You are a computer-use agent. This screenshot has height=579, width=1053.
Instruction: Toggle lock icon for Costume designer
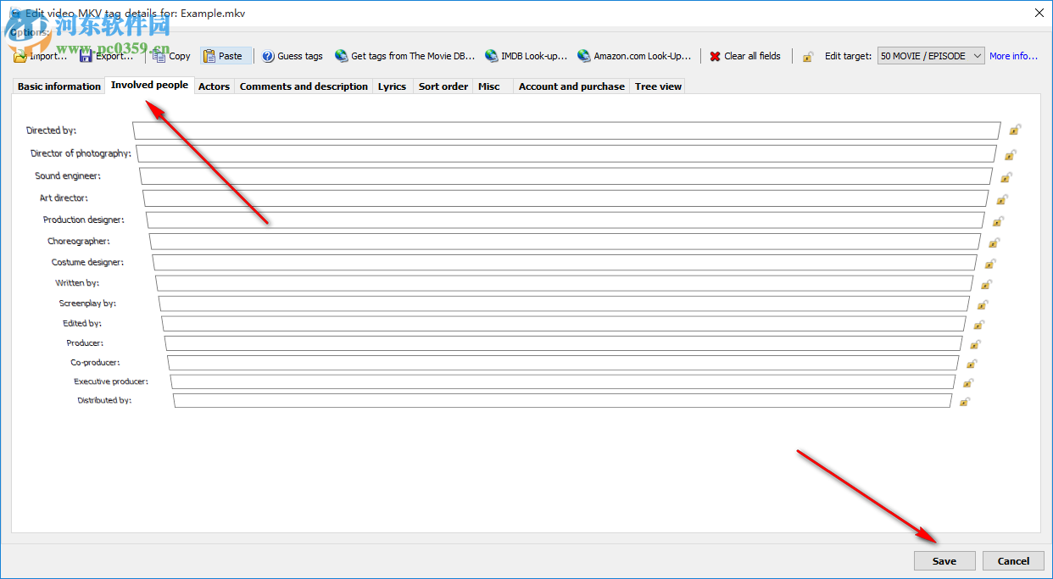(x=990, y=264)
